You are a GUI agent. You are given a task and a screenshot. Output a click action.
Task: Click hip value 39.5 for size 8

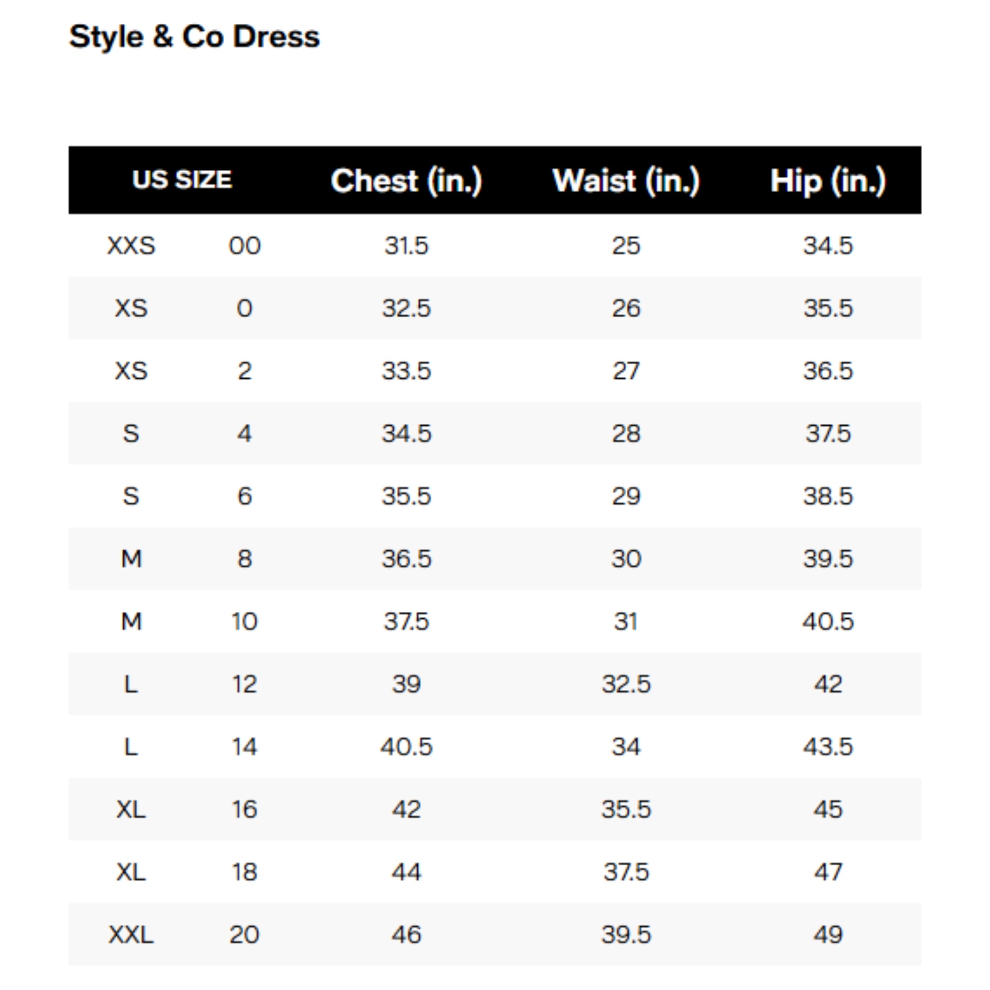click(828, 558)
